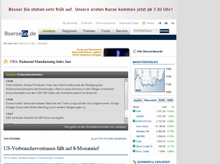Open chart icon next to Euro / Dollar

coord(134,151)
